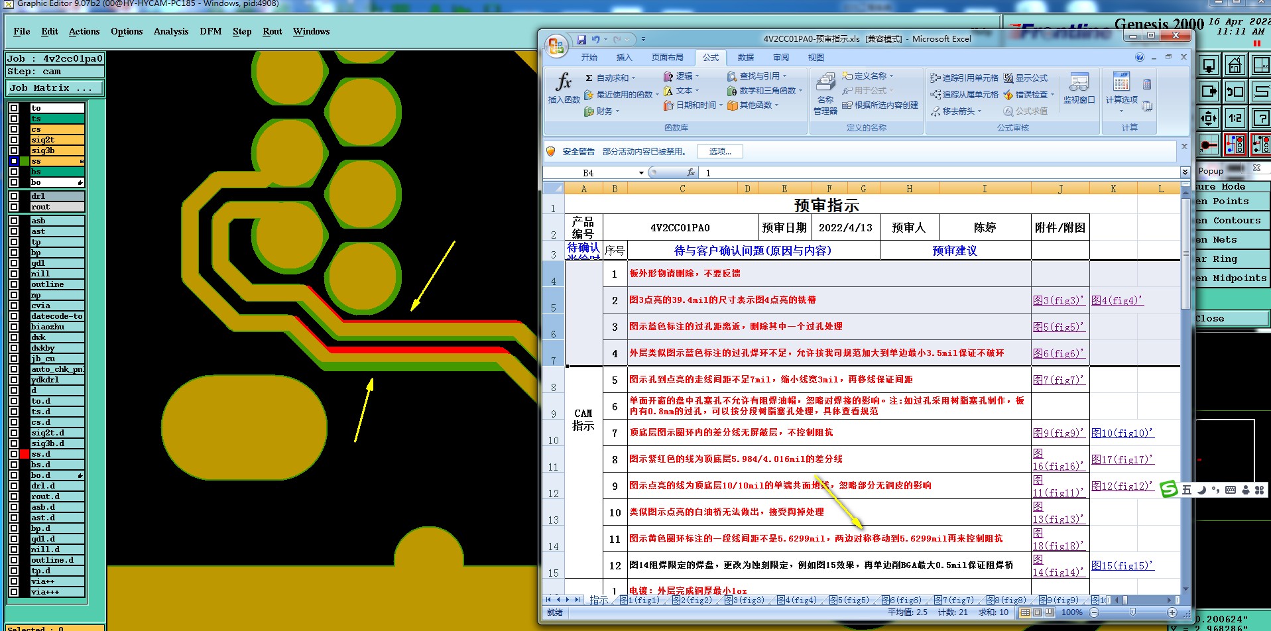The width and height of the screenshot is (1271, 631).
Task: Click Trace Precedents in formula auditing
Action: [x=964, y=78]
